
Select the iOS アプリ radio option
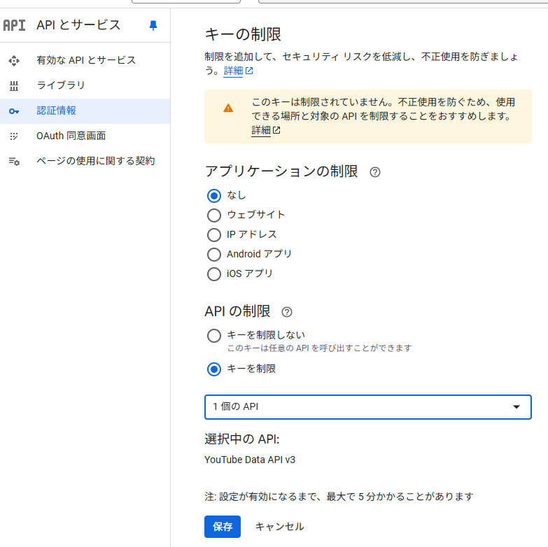[214, 273]
